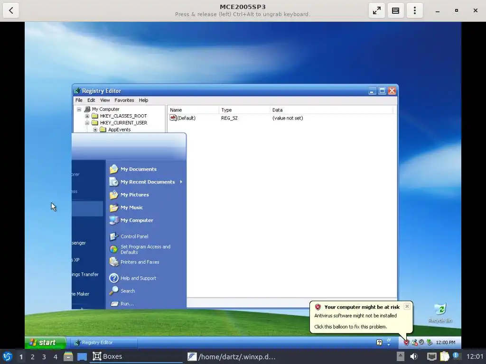Click the red security shield tray icon
This screenshot has width=486, height=364.
coord(406,342)
